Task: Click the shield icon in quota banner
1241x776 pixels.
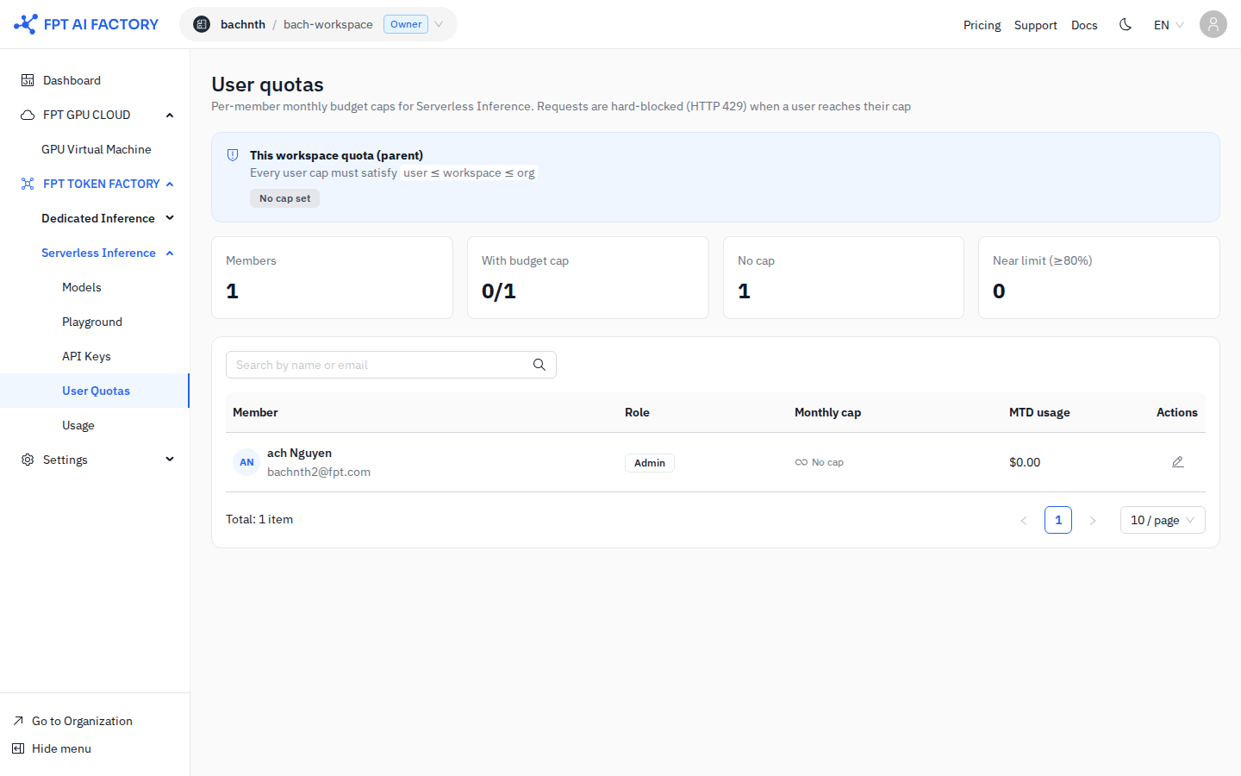Action: pyautogui.click(x=233, y=155)
